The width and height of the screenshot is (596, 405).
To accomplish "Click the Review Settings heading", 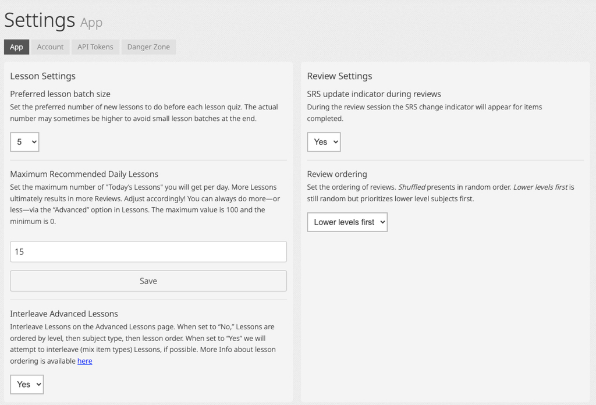I will (x=339, y=76).
